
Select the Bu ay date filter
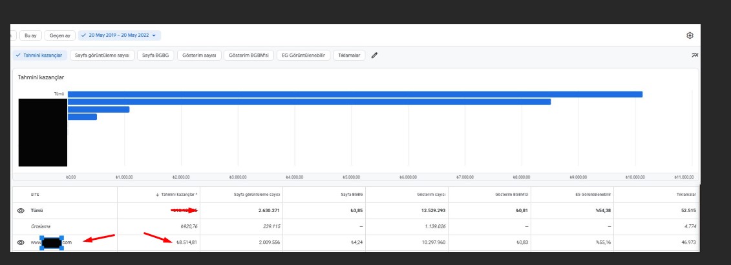pyautogui.click(x=31, y=35)
